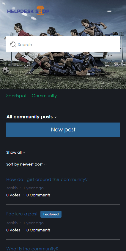Click the magnifying glass search icon
Viewport: 126px width, 251px height.
tap(13, 45)
